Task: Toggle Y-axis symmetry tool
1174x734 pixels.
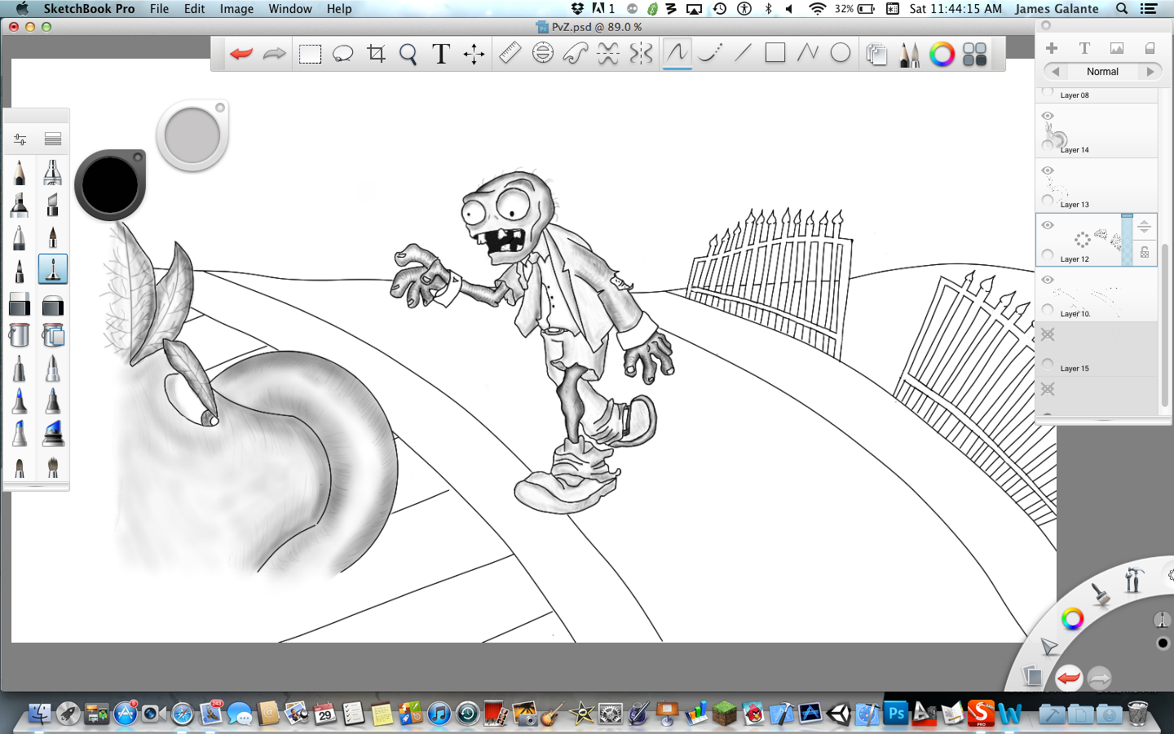Action: coord(642,54)
